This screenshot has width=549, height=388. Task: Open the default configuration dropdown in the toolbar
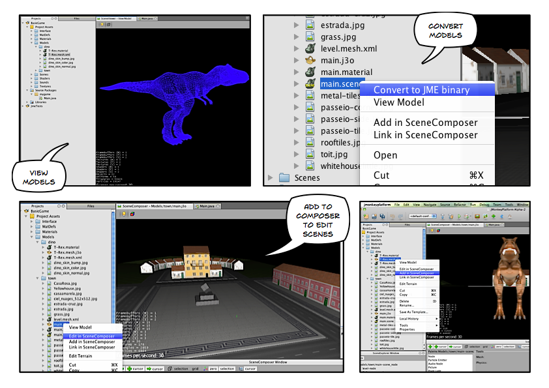tap(423, 215)
